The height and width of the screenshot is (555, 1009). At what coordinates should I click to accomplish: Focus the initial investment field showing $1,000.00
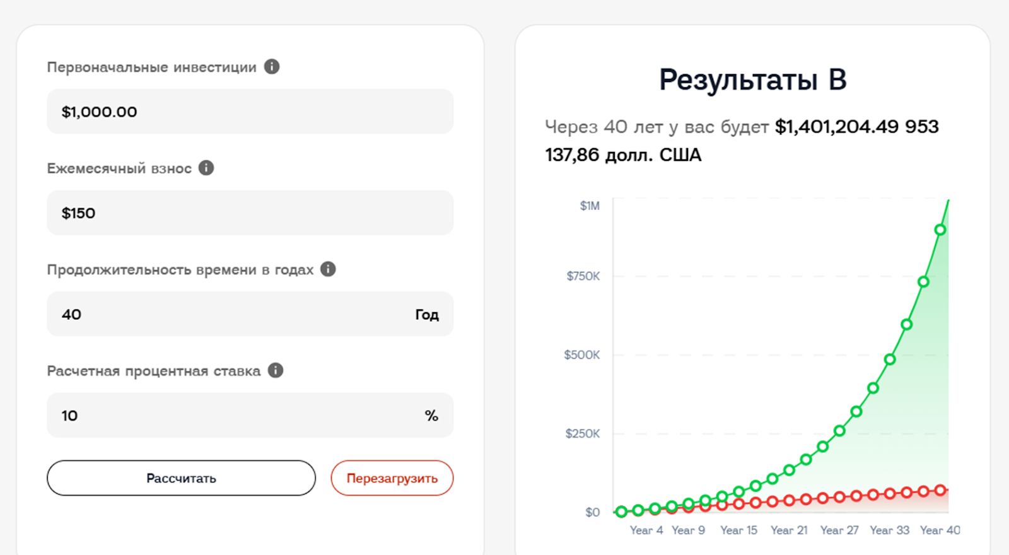click(x=250, y=112)
